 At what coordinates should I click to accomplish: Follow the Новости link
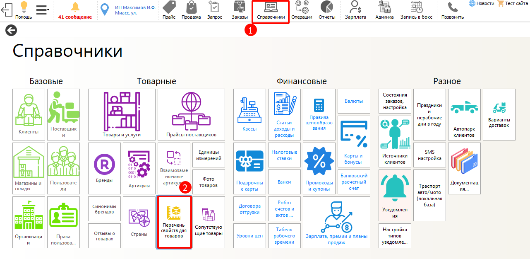coord(482,3)
